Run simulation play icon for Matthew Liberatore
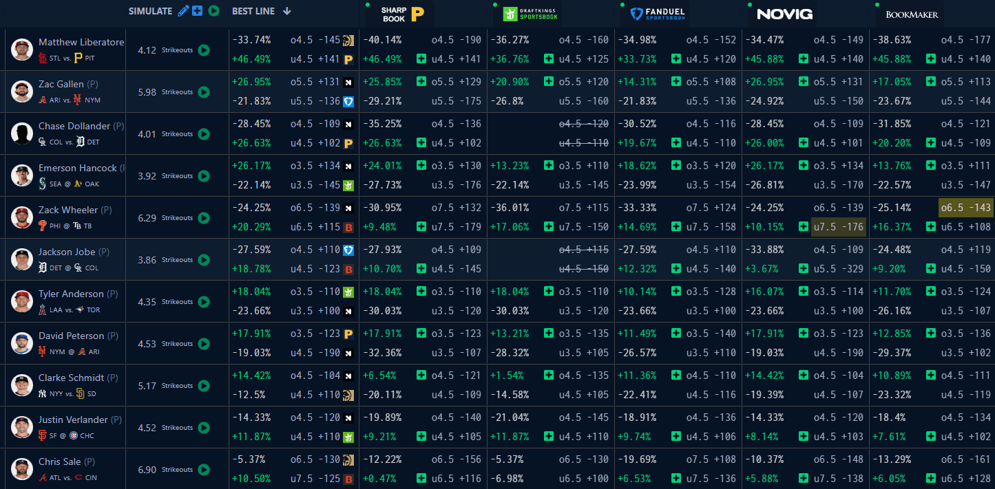The image size is (995, 489). 204,50
